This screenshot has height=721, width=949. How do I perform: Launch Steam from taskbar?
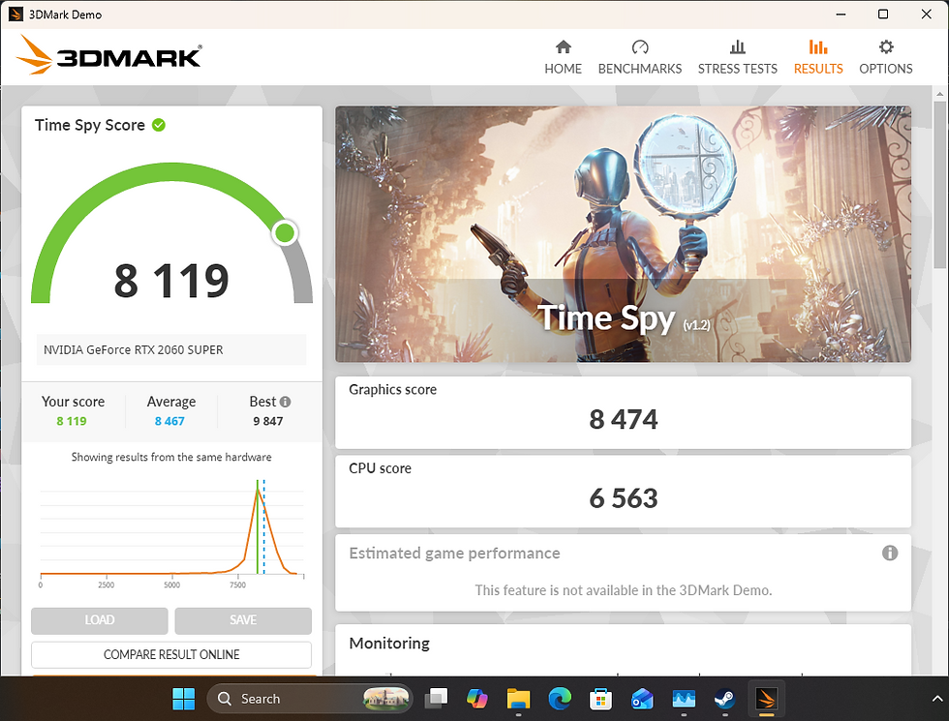(724, 699)
